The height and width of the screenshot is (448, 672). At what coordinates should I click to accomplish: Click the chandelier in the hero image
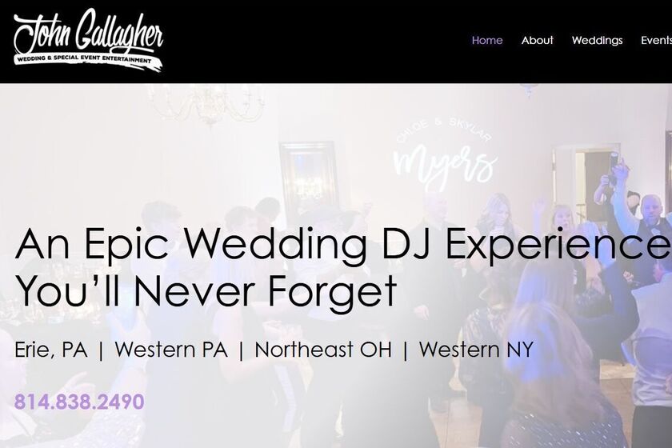pyautogui.click(x=207, y=105)
